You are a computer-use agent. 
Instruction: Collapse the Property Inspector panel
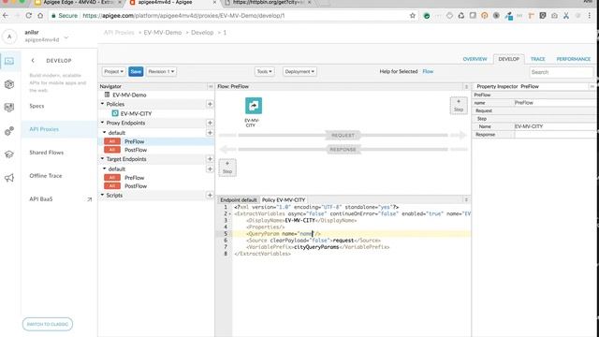[x=592, y=87]
